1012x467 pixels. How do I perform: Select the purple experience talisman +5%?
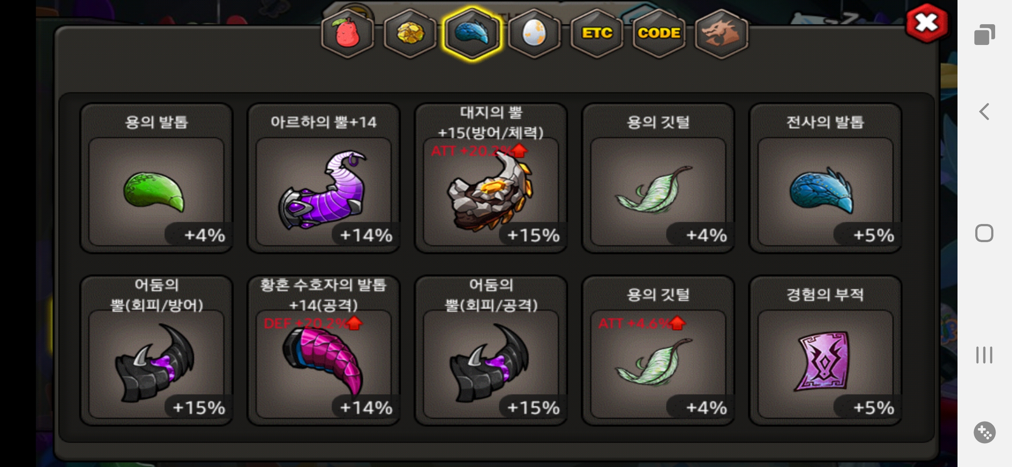click(x=825, y=351)
